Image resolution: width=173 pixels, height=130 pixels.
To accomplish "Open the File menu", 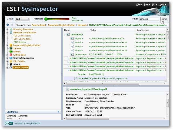I will [x=139, y=5].
